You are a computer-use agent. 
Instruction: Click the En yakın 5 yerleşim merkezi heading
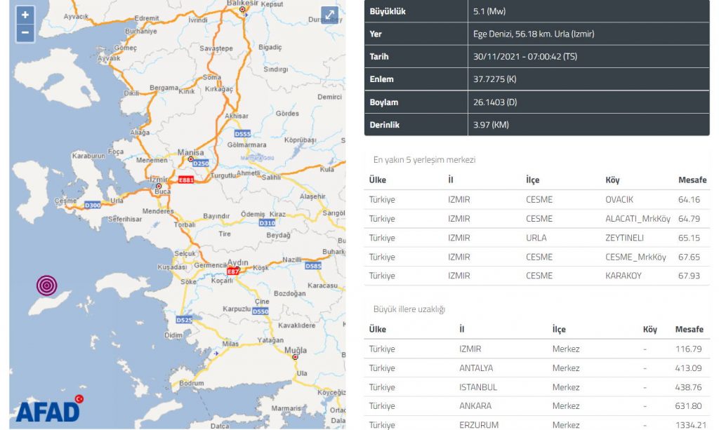423,160
